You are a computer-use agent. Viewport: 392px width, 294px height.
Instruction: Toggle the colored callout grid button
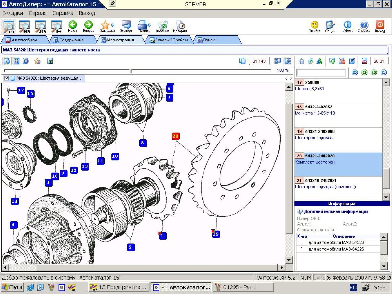(x=16, y=61)
